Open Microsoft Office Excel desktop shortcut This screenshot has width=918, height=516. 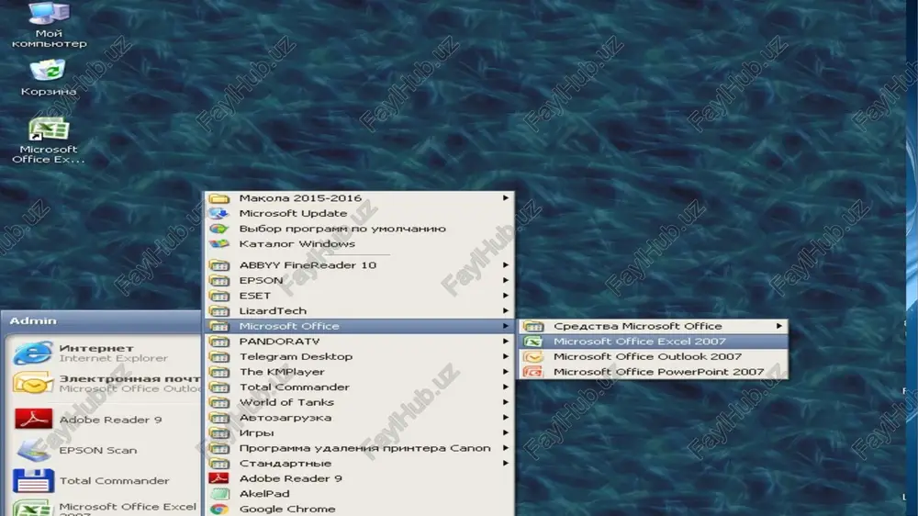pos(49,140)
